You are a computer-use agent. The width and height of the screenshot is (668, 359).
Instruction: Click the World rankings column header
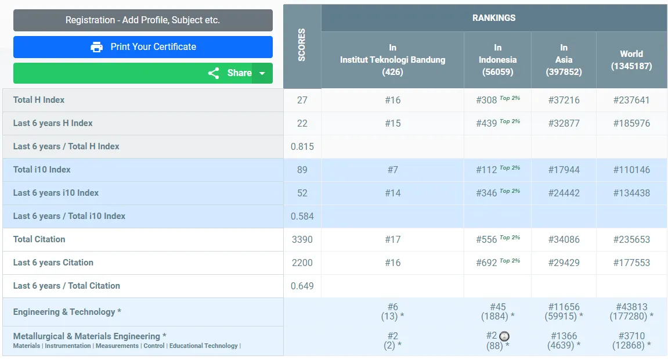(631, 60)
